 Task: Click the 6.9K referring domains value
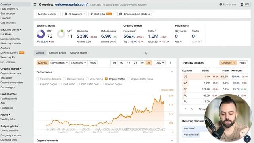pyautogui.click(x=106, y=36)
